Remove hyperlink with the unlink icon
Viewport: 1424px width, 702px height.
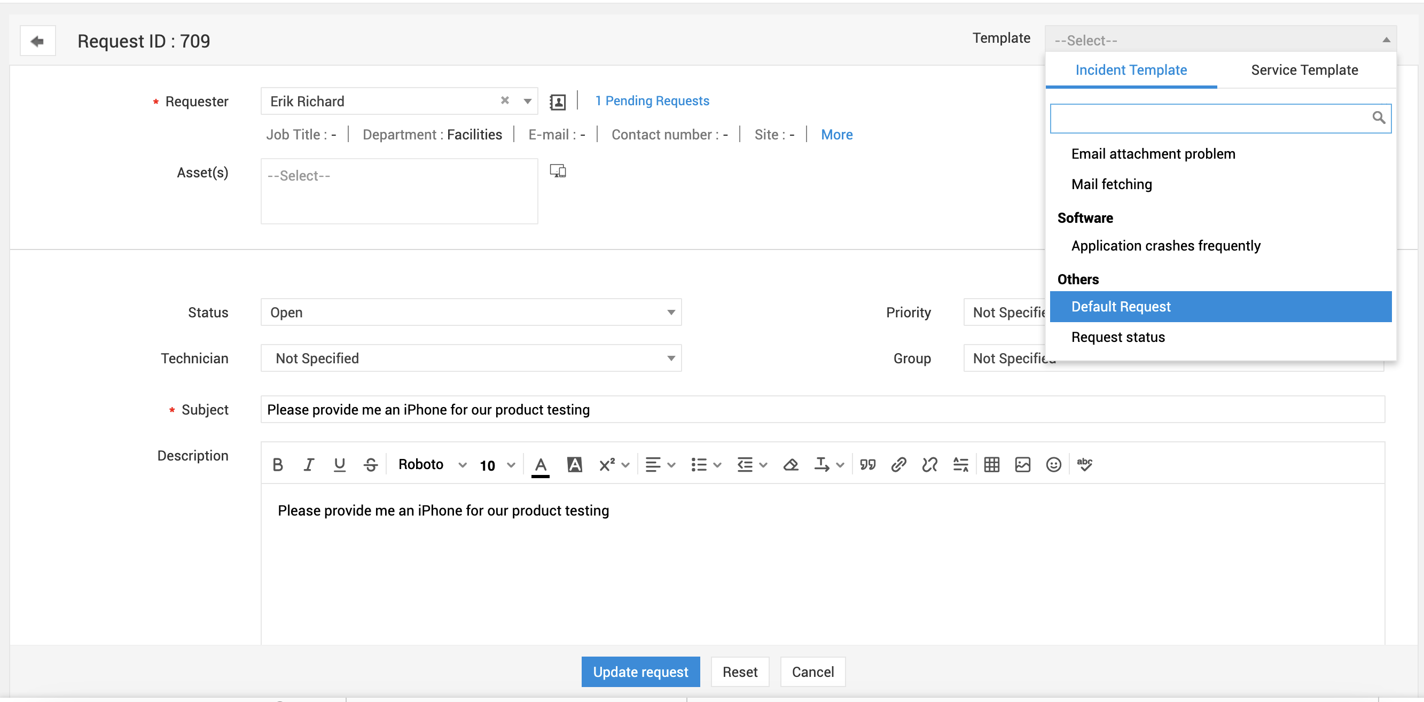(x=930, y=464)
